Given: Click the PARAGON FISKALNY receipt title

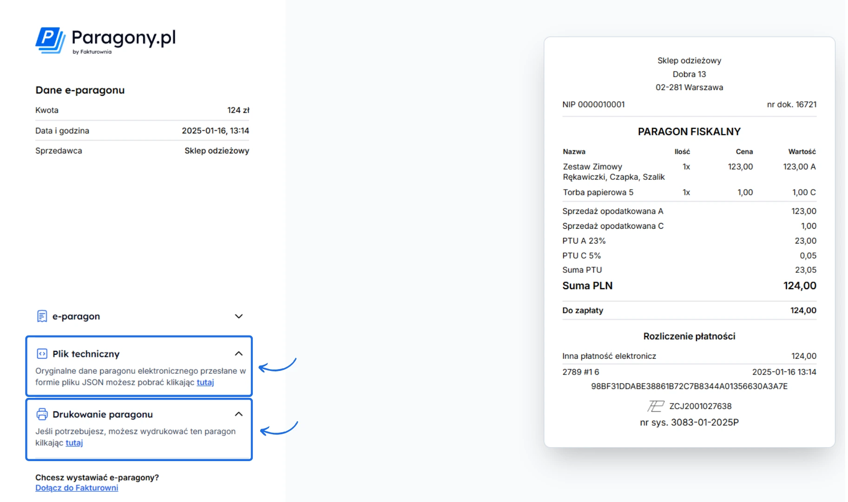Looking at the screenshot, I should (689, 132).
